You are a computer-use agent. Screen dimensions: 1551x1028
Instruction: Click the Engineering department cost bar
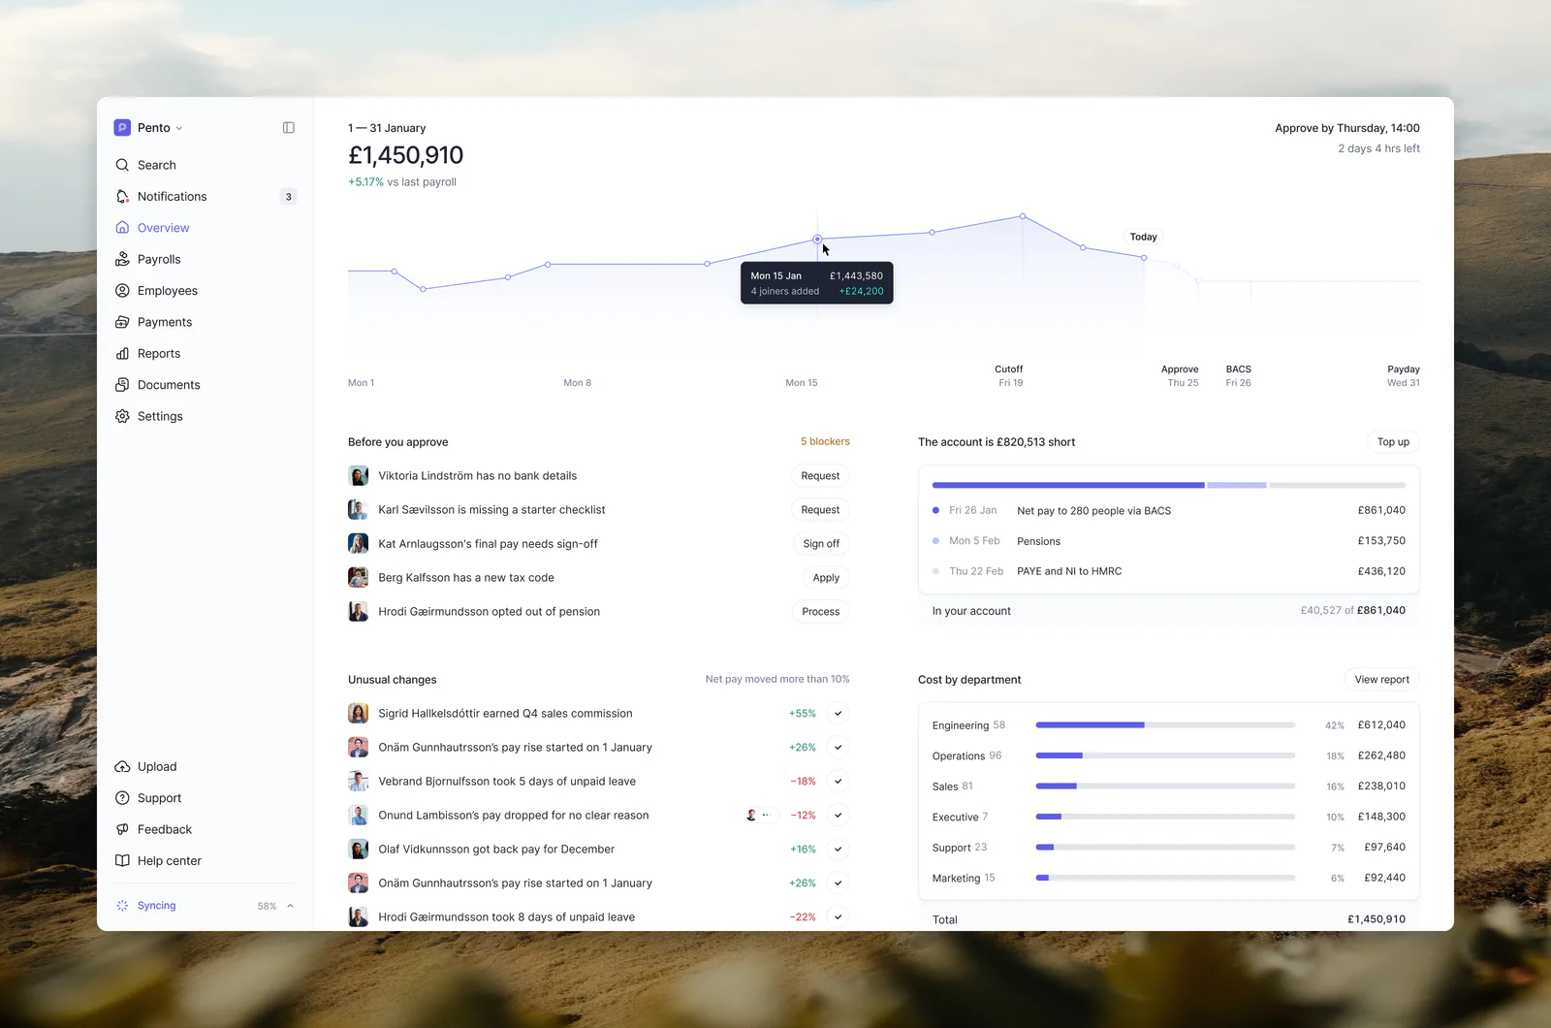1165,725
